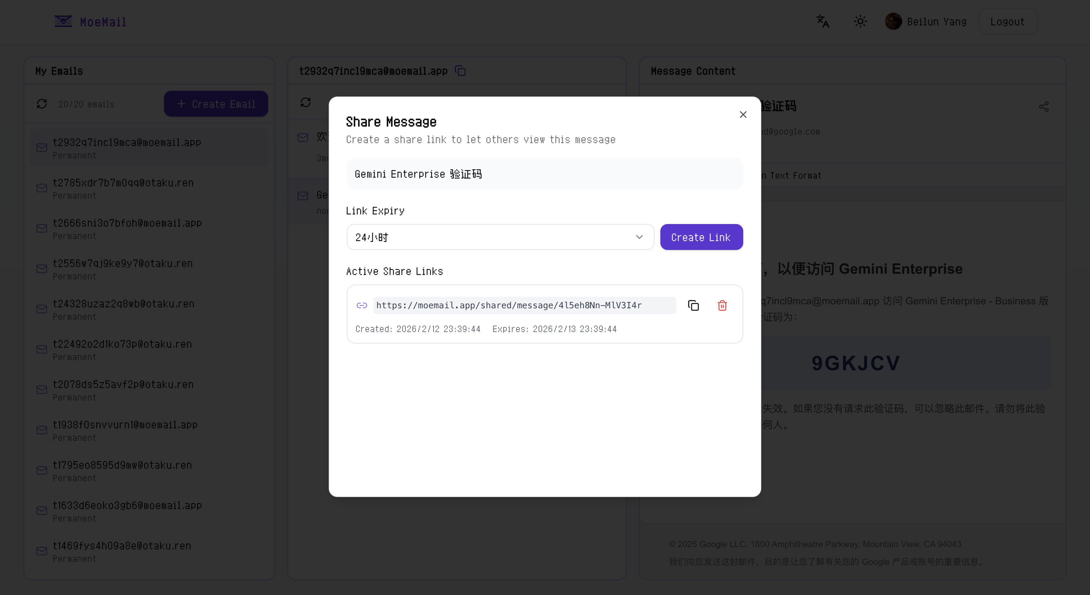Select 24小时 in the expiry selector

point(499,237)
